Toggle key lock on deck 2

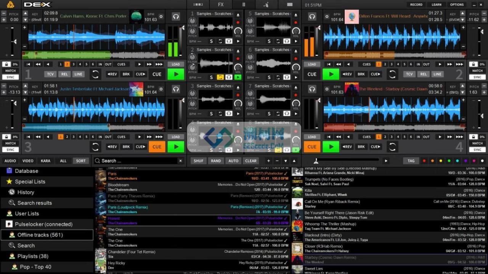click(x=474, y=64)
